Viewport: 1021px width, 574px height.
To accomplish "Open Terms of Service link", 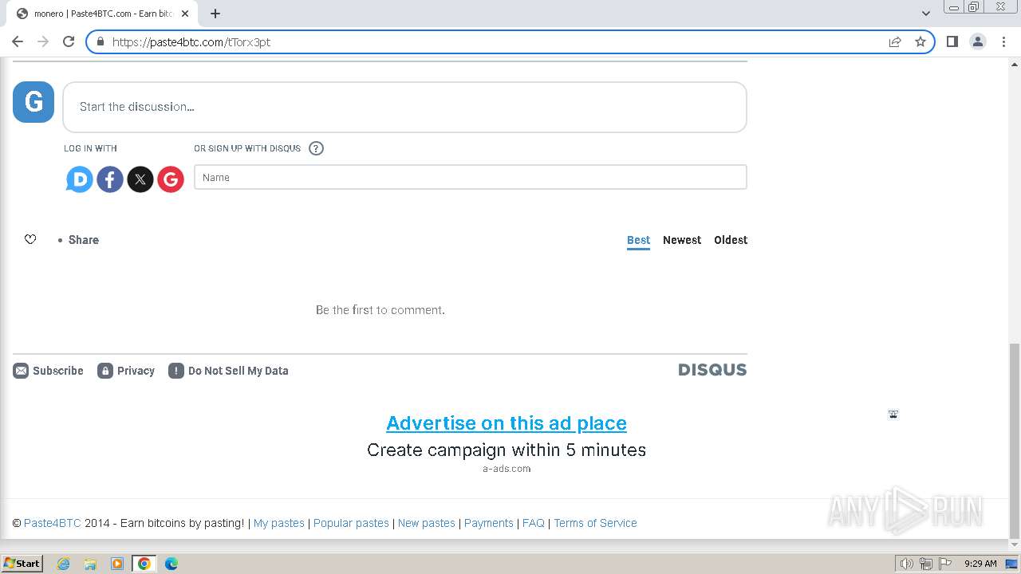I will (x=595, y=523).
